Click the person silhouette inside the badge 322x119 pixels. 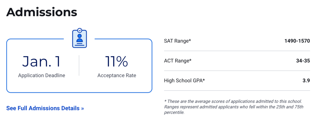click(x=80, y=38)
